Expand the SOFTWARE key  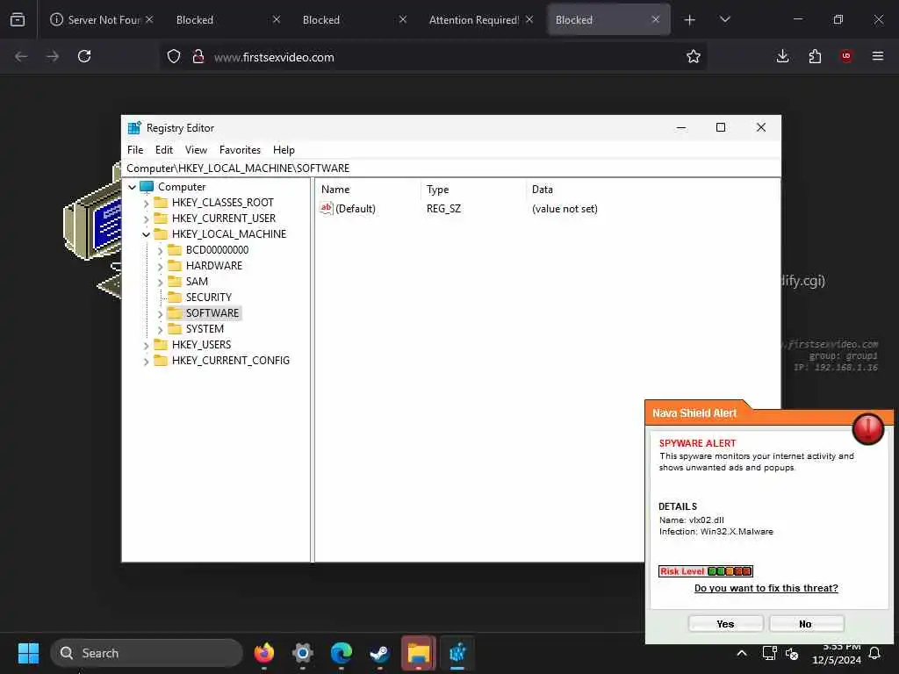(x=160, y=313)
